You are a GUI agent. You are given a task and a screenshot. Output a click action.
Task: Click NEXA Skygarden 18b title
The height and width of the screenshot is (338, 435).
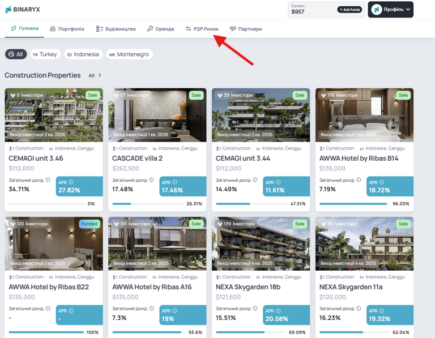[248, 287]
